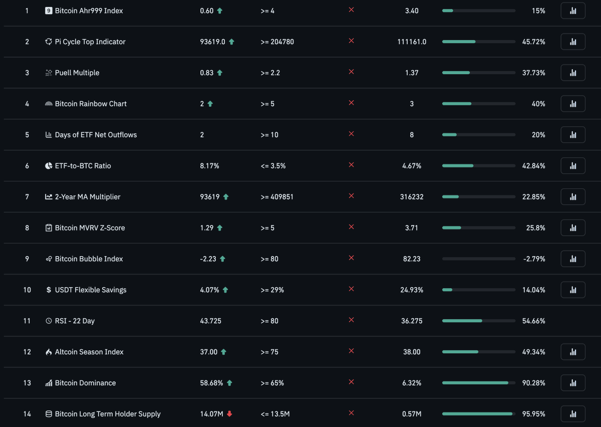The width and height of the screenshot is (601, 427).
Task: Open chart for Bitcoin MVRV Z-Score
Action: (573, 228)
